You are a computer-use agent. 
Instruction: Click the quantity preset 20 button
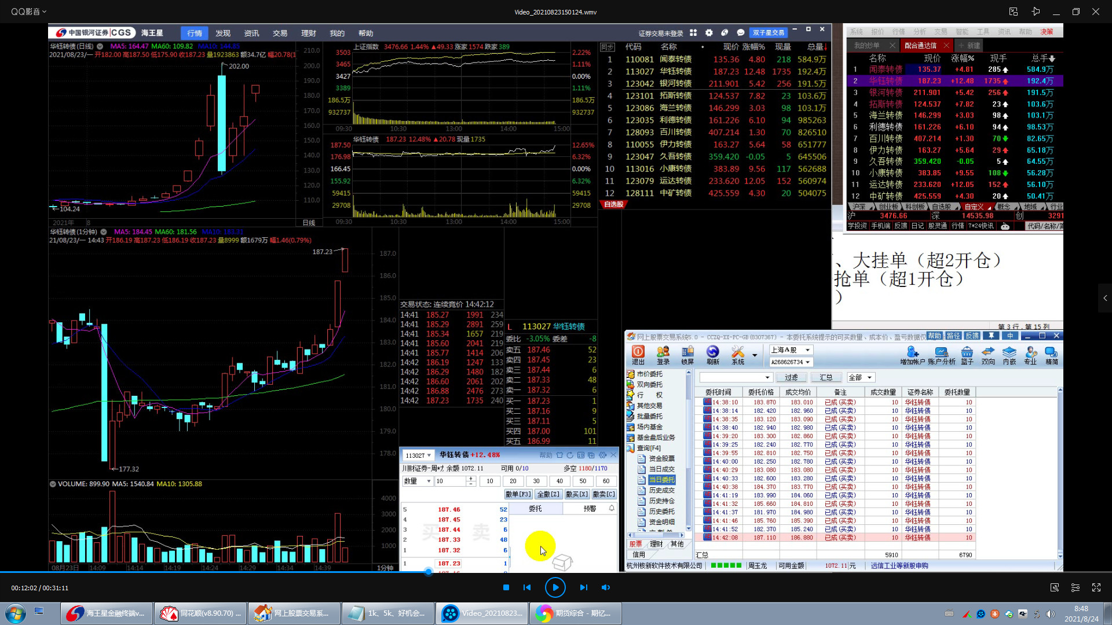[513, 481]
